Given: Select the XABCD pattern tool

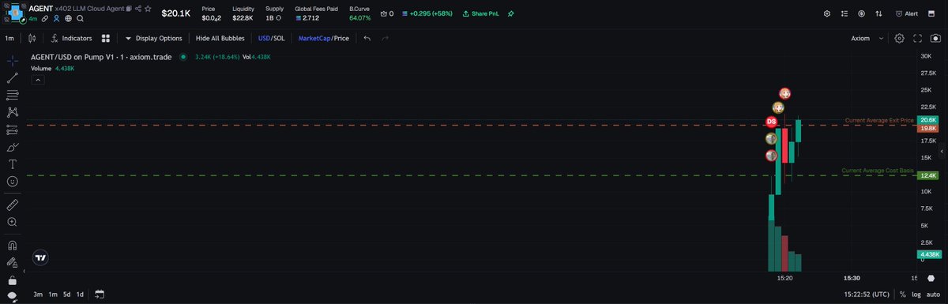Looking at the screenshot, I should (13, 112).
